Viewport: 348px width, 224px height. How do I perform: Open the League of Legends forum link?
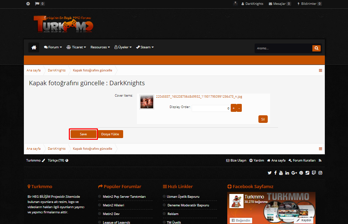(x=117, y=222)
